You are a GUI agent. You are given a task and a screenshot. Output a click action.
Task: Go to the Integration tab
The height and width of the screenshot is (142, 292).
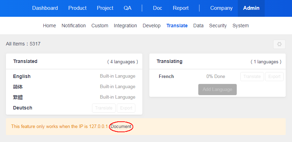click(125, 26)
